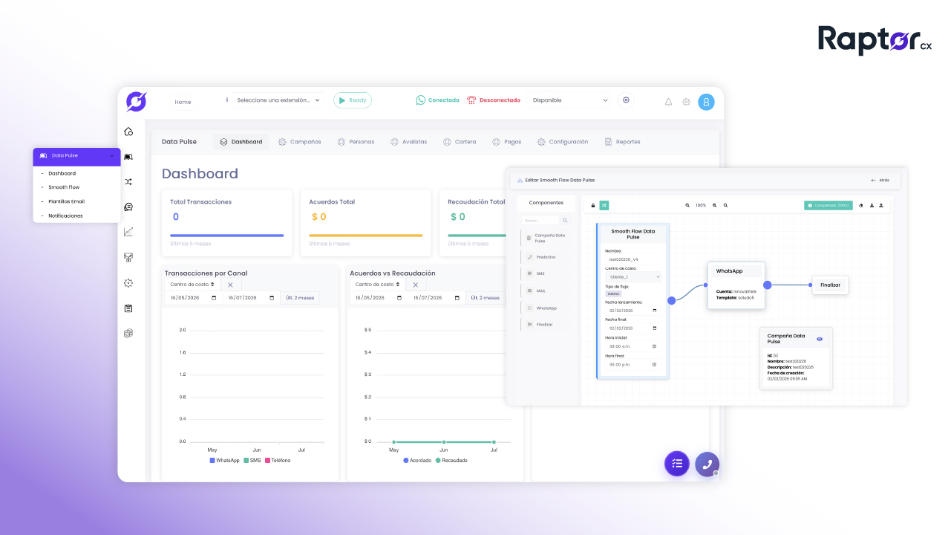
Task: Click the green Ready button
Action: click(x=353, y=100)
